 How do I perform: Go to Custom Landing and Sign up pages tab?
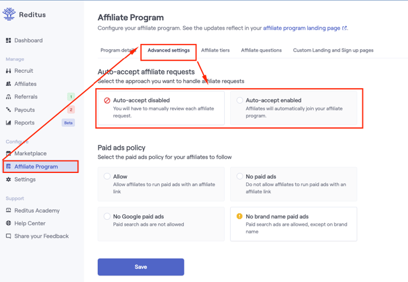point(333,50)
